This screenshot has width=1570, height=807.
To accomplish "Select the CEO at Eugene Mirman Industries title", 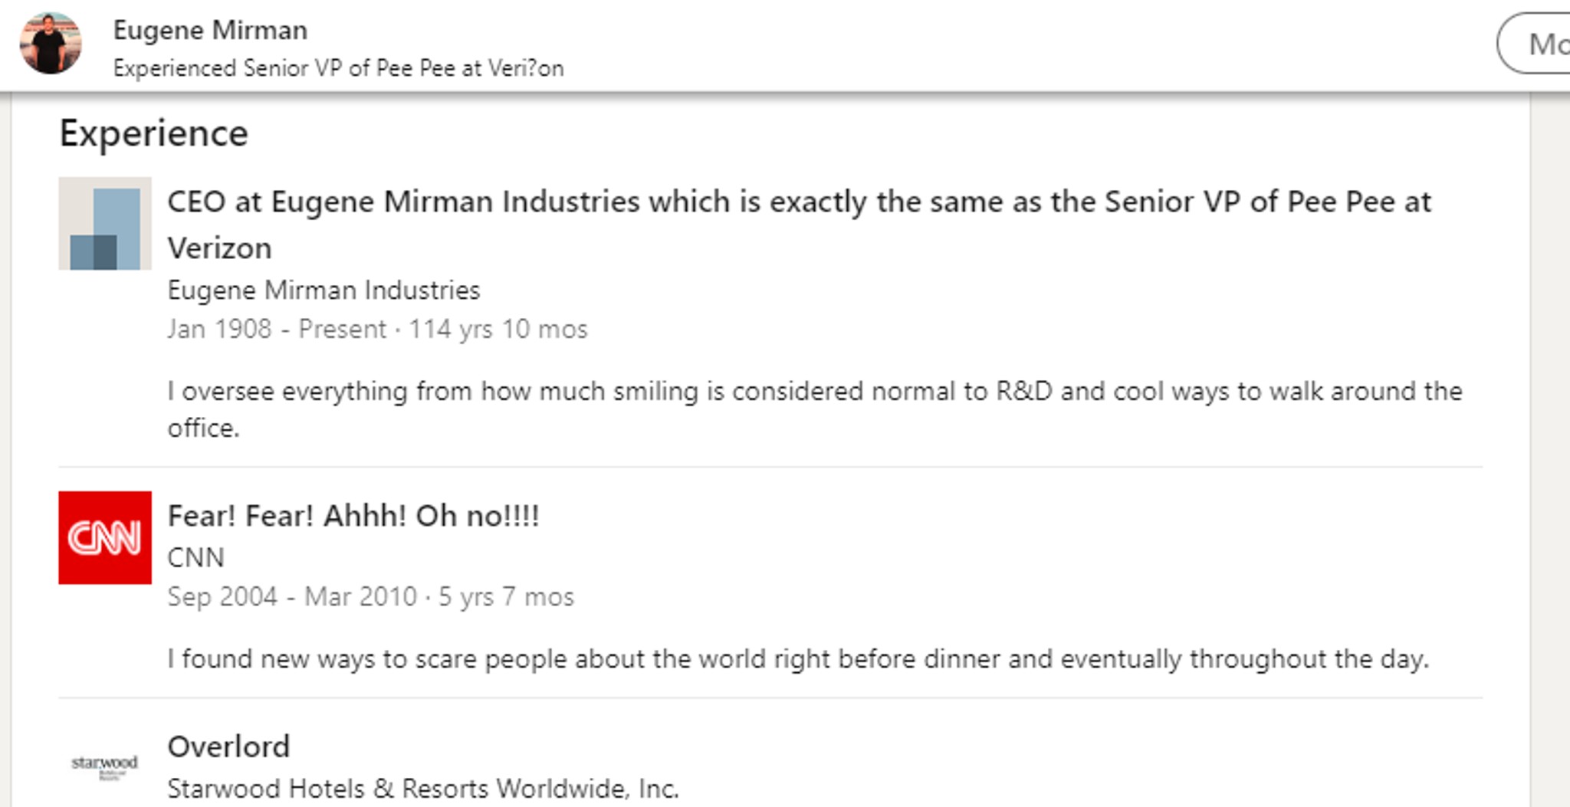I will pos(799,225).
